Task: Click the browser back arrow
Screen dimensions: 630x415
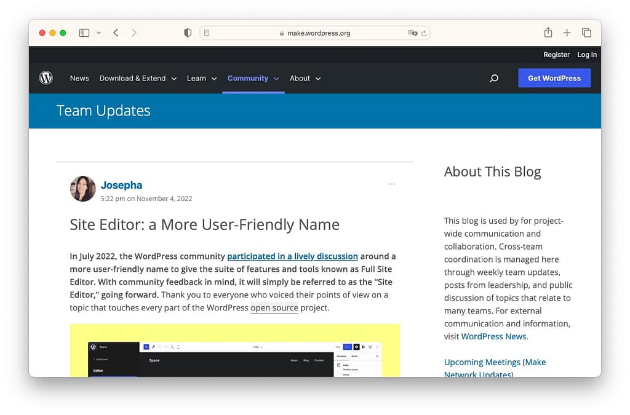Action: [116, 33]
